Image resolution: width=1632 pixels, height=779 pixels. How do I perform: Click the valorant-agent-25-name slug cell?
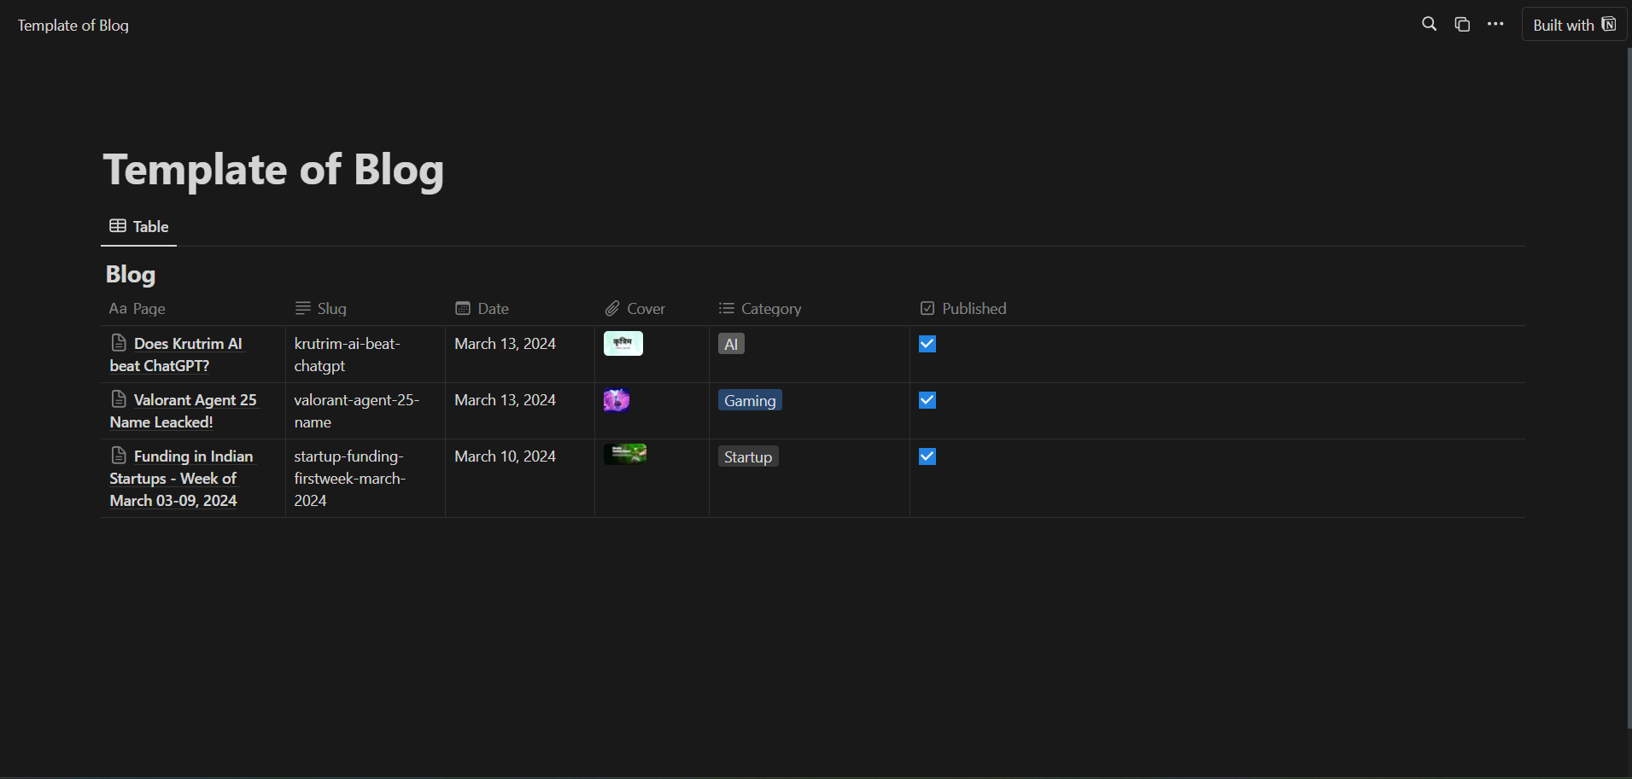pos(366,410)
